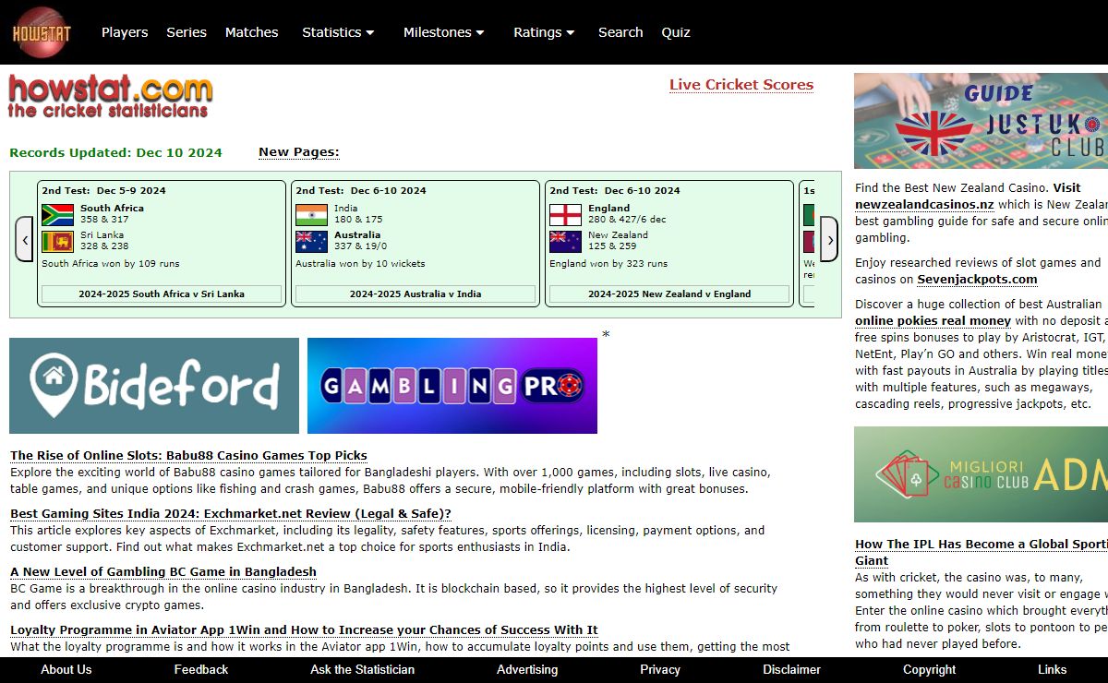Open the Search page
This screenshot has height=683, width=1108.
click(x=620, y=32)
